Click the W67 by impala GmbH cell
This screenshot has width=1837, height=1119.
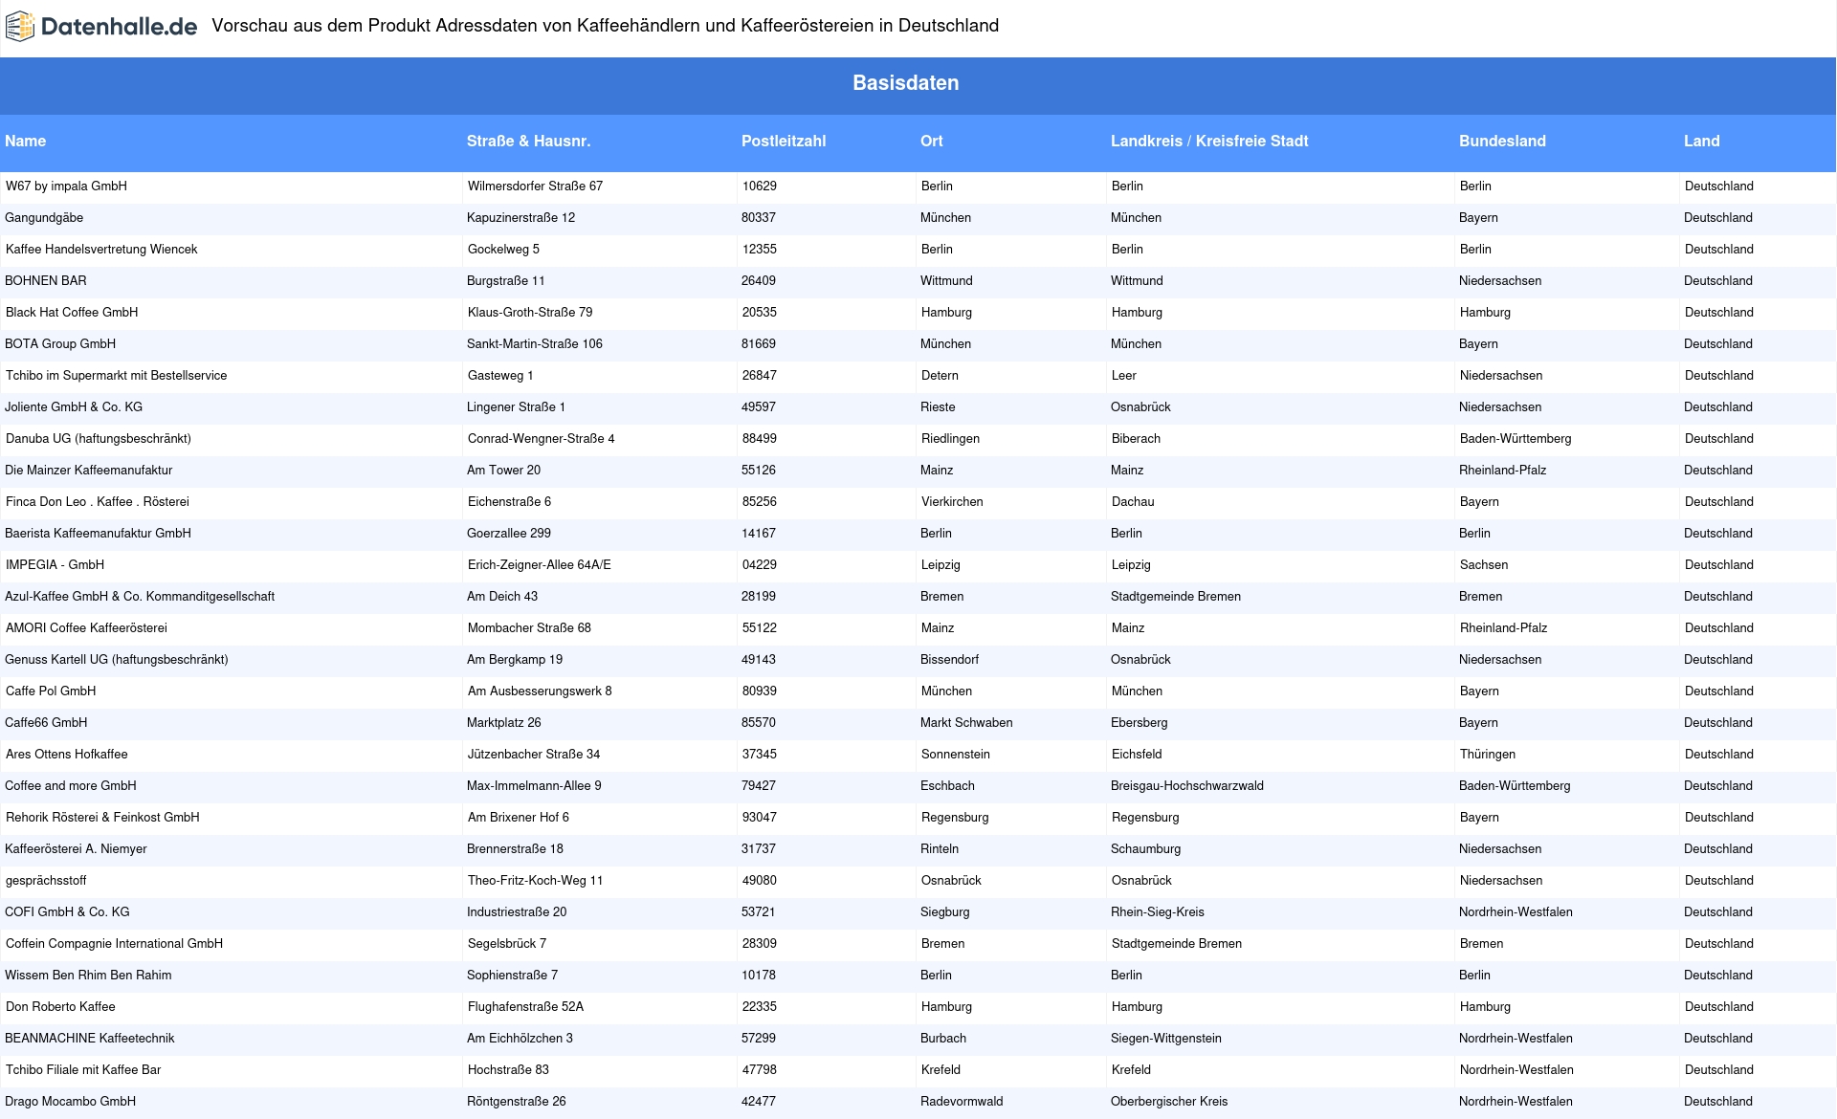[66, 186]
